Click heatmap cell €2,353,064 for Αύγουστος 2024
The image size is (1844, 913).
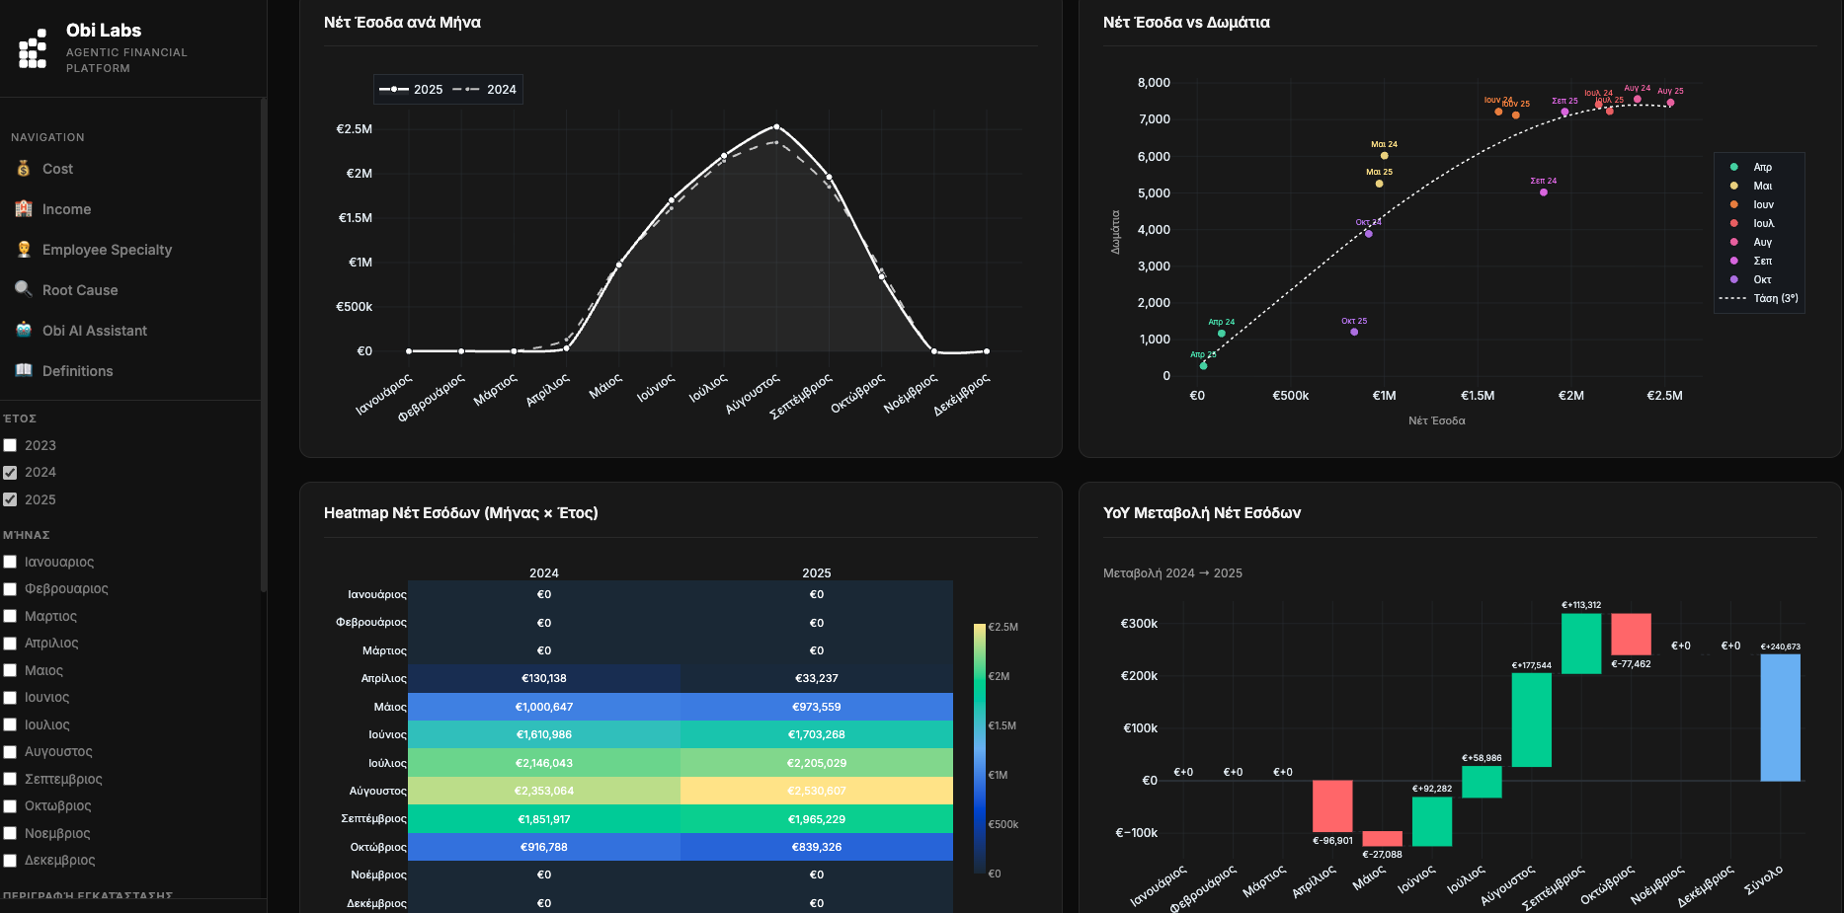544,791
